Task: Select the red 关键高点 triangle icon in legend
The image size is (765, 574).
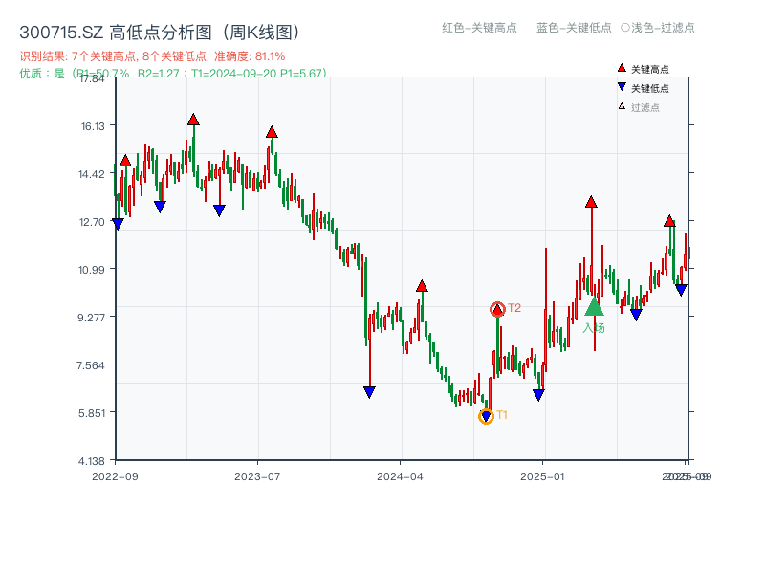Action: point(622,69)
